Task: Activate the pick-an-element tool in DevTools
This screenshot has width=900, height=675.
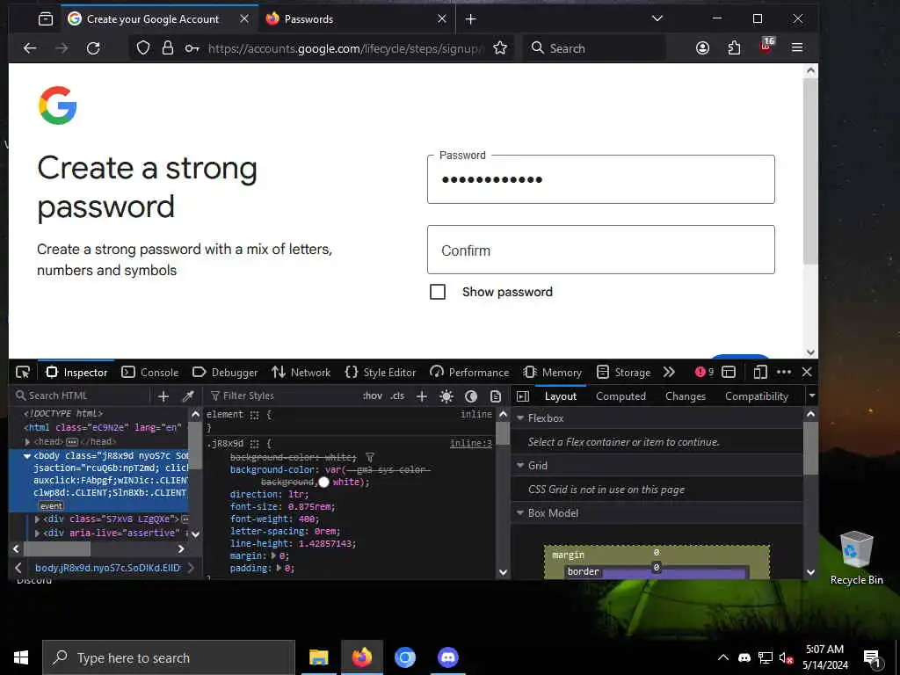Action: coord(23,372)
